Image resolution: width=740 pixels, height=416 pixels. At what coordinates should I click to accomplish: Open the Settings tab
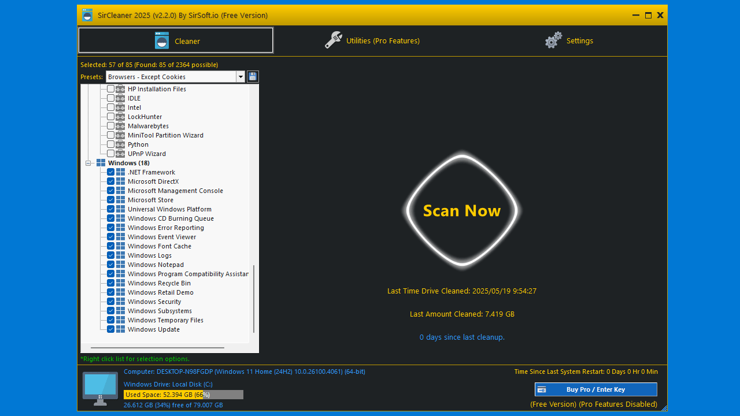[x=569, y=40]
